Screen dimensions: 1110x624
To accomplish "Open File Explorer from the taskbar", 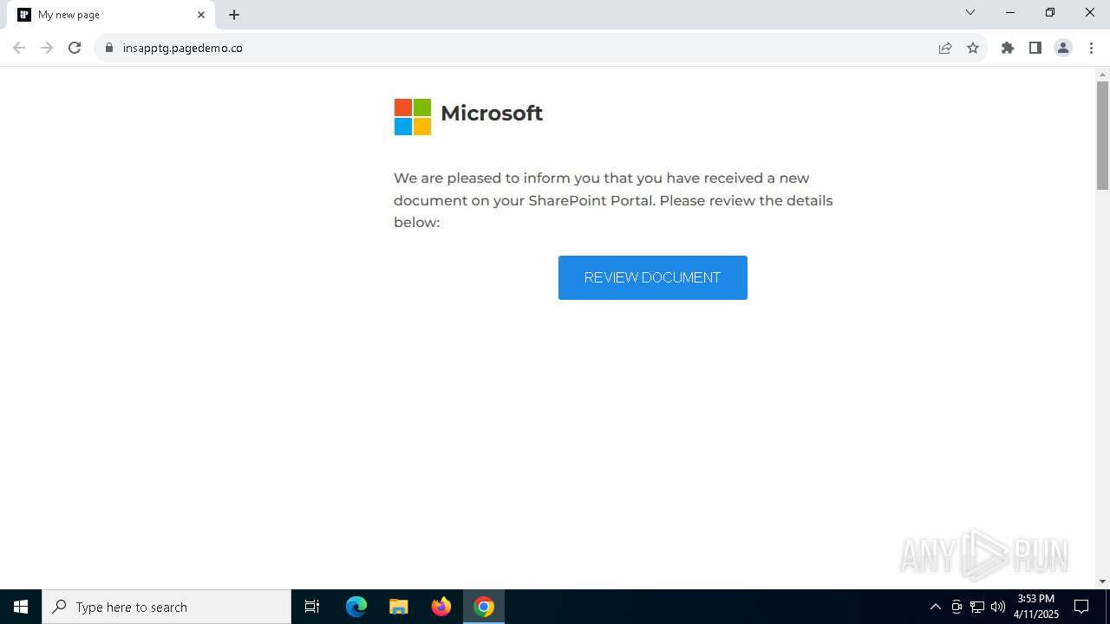I will pyautogui.click(x=399, y=607).
